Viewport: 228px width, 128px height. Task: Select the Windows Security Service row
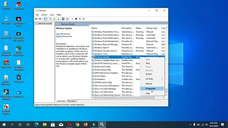(x=128, y=51)
